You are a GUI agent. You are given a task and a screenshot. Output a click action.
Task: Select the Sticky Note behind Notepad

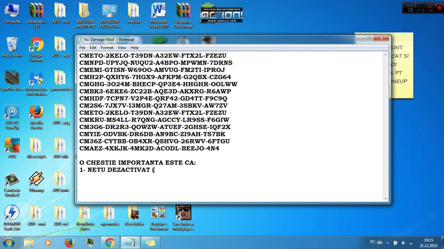point(402,66)
